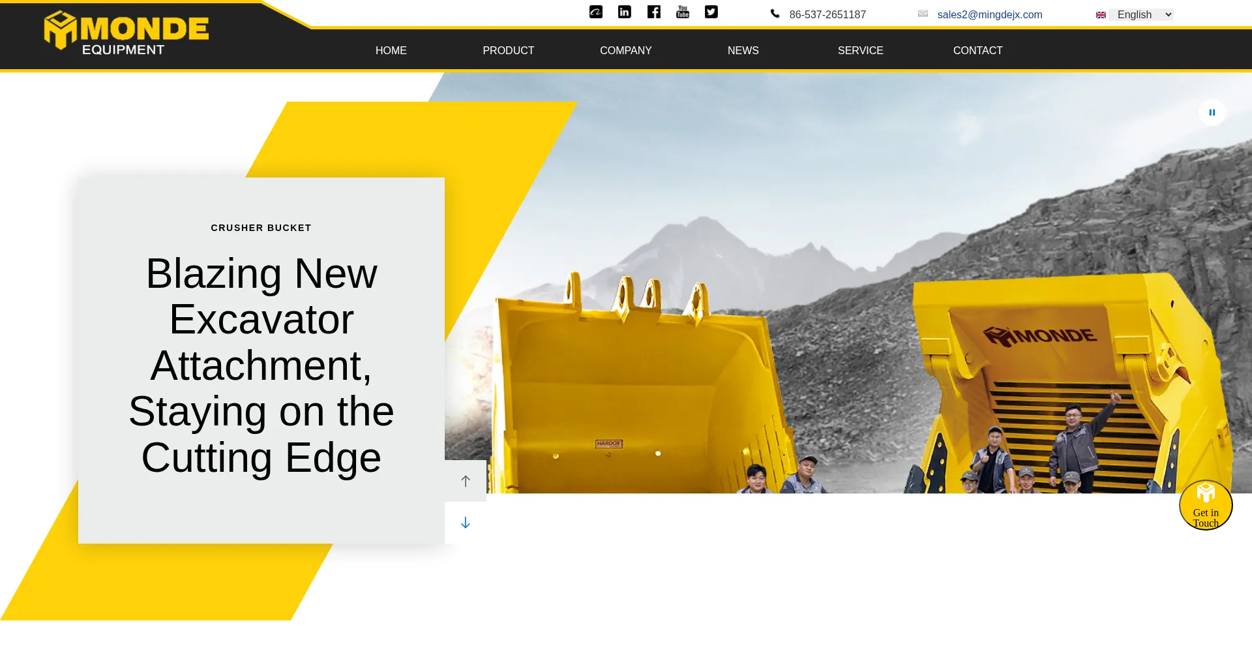Click the sales2@mingdejx.com email link
Screen dimensions: 1252x648
coord(989,14)
